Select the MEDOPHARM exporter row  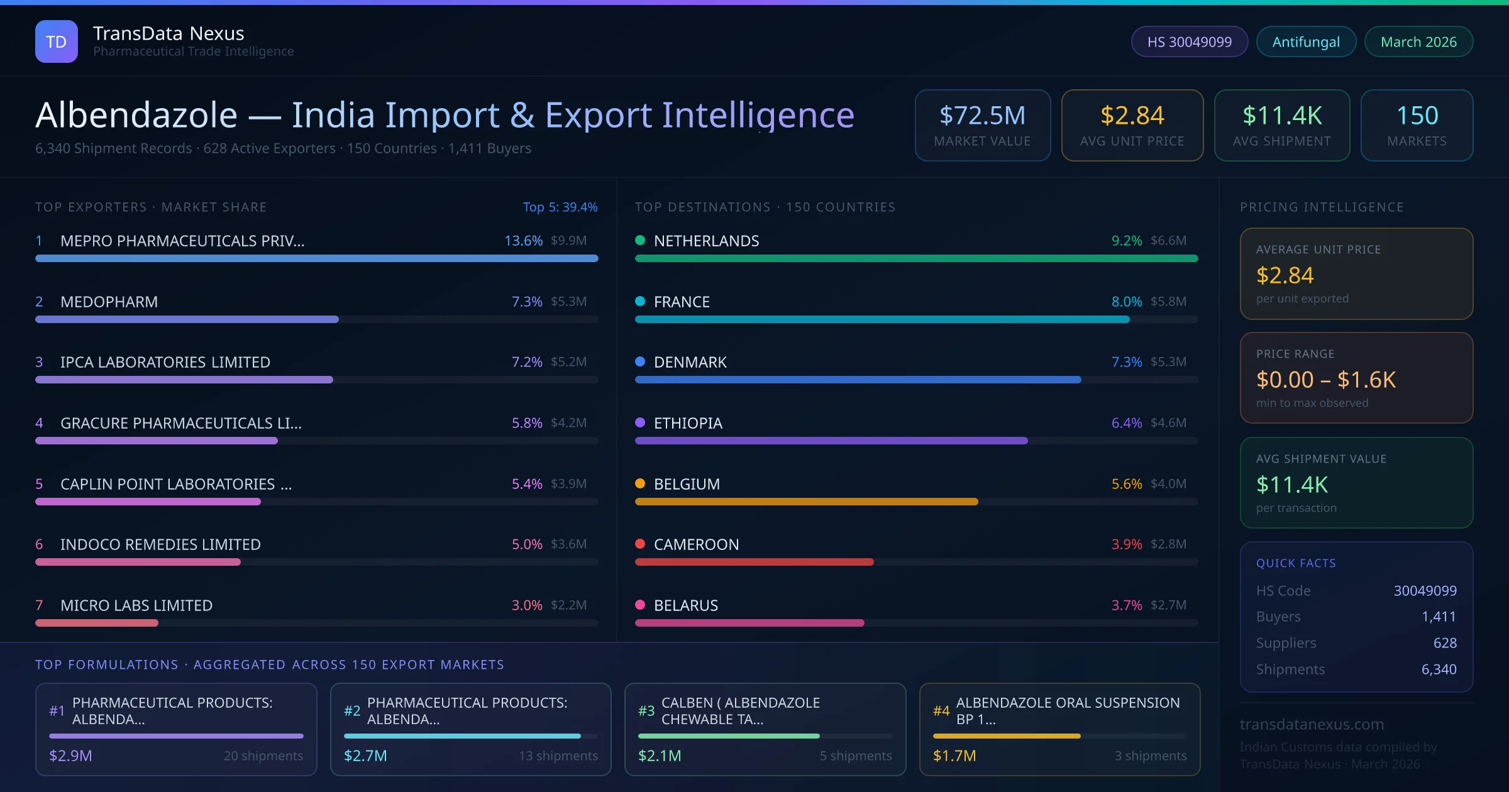[x=109, y=302]
